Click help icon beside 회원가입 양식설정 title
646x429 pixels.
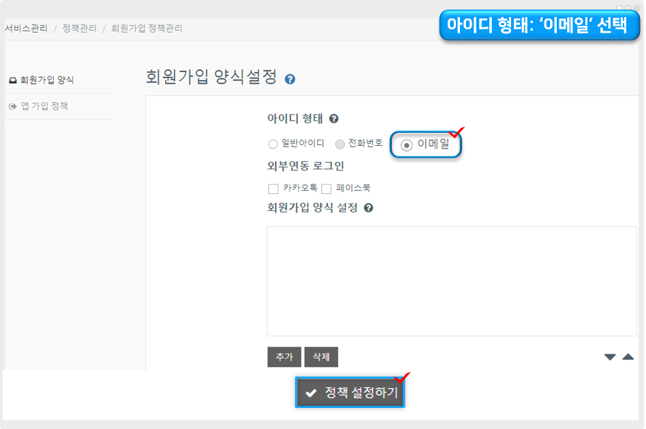coord(290,79)
